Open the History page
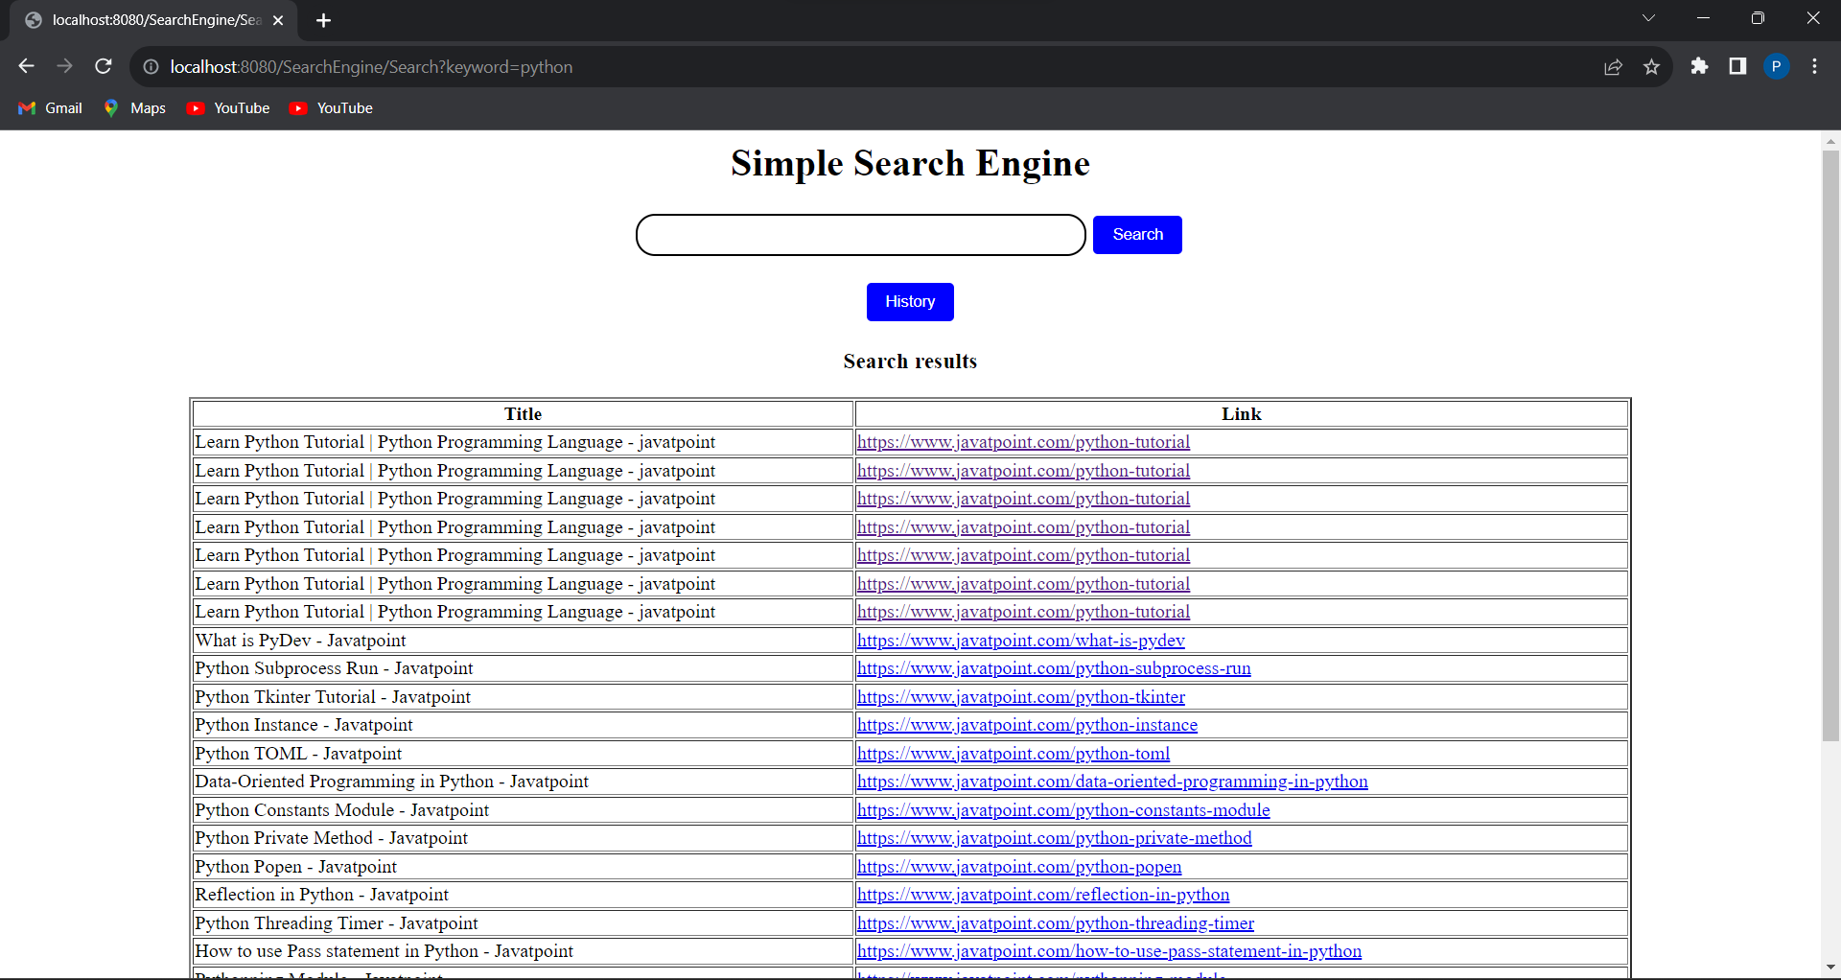Screen dimensions: 1841x980 (909, 301)
